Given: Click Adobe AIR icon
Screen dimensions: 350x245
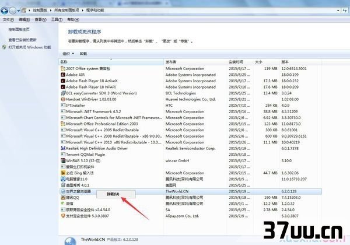Looking at the screenshot, I should [x=63, y=75].
